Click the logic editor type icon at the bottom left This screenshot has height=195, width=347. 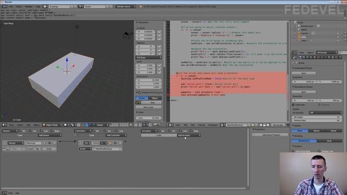[x=4, y=193]
